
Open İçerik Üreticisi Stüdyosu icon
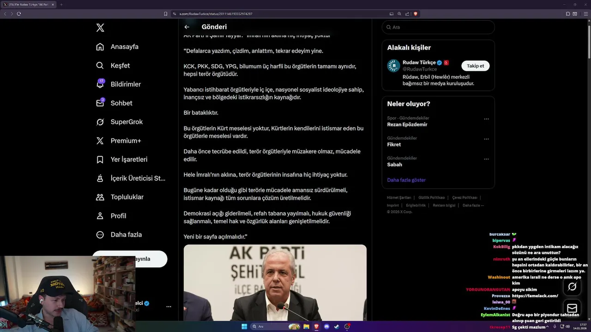(x=100, y=178)
